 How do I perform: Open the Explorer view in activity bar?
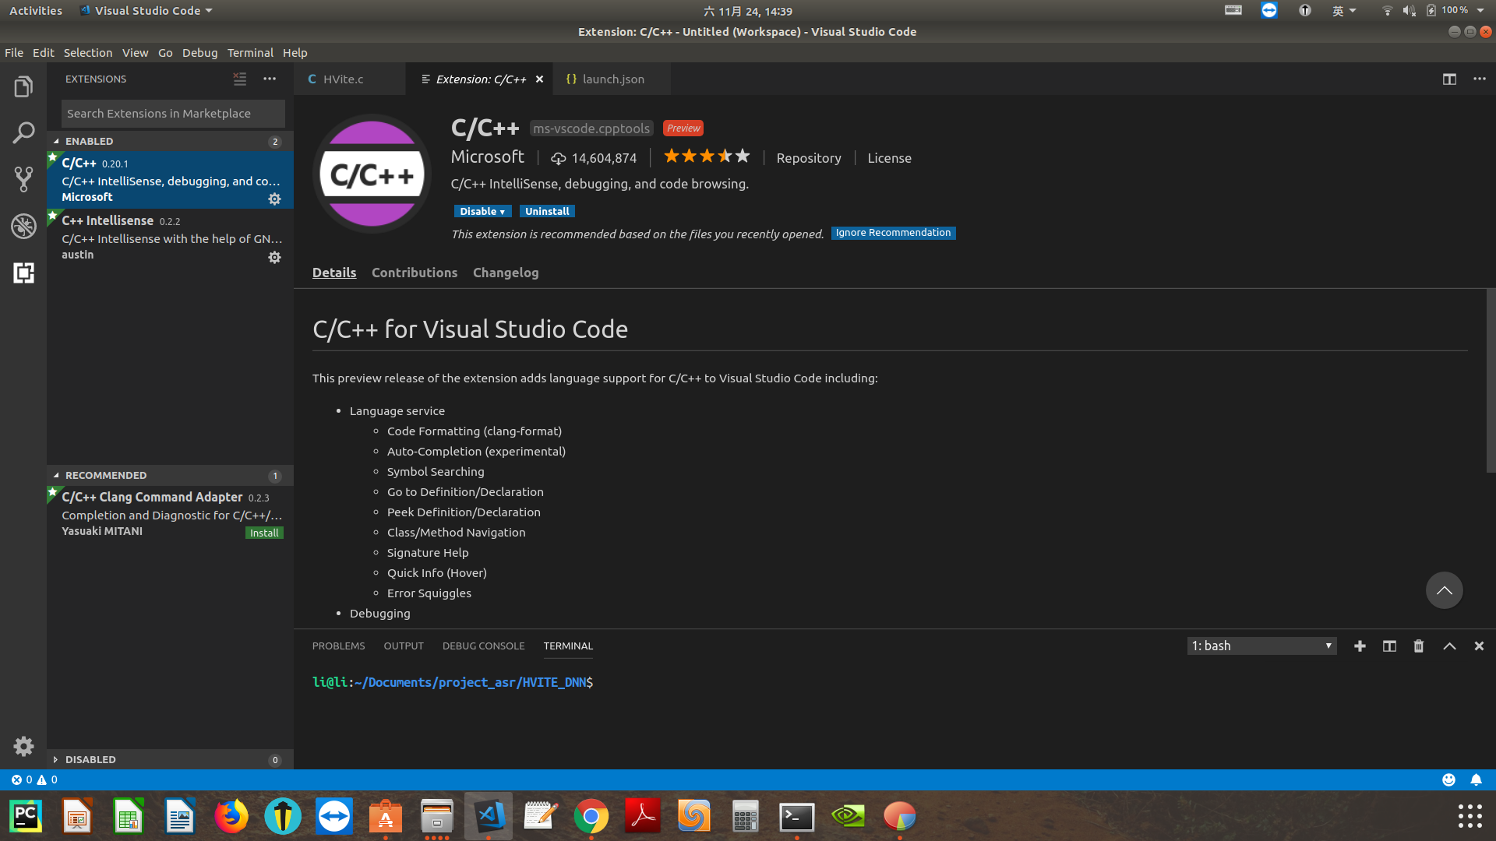point(23,86)
